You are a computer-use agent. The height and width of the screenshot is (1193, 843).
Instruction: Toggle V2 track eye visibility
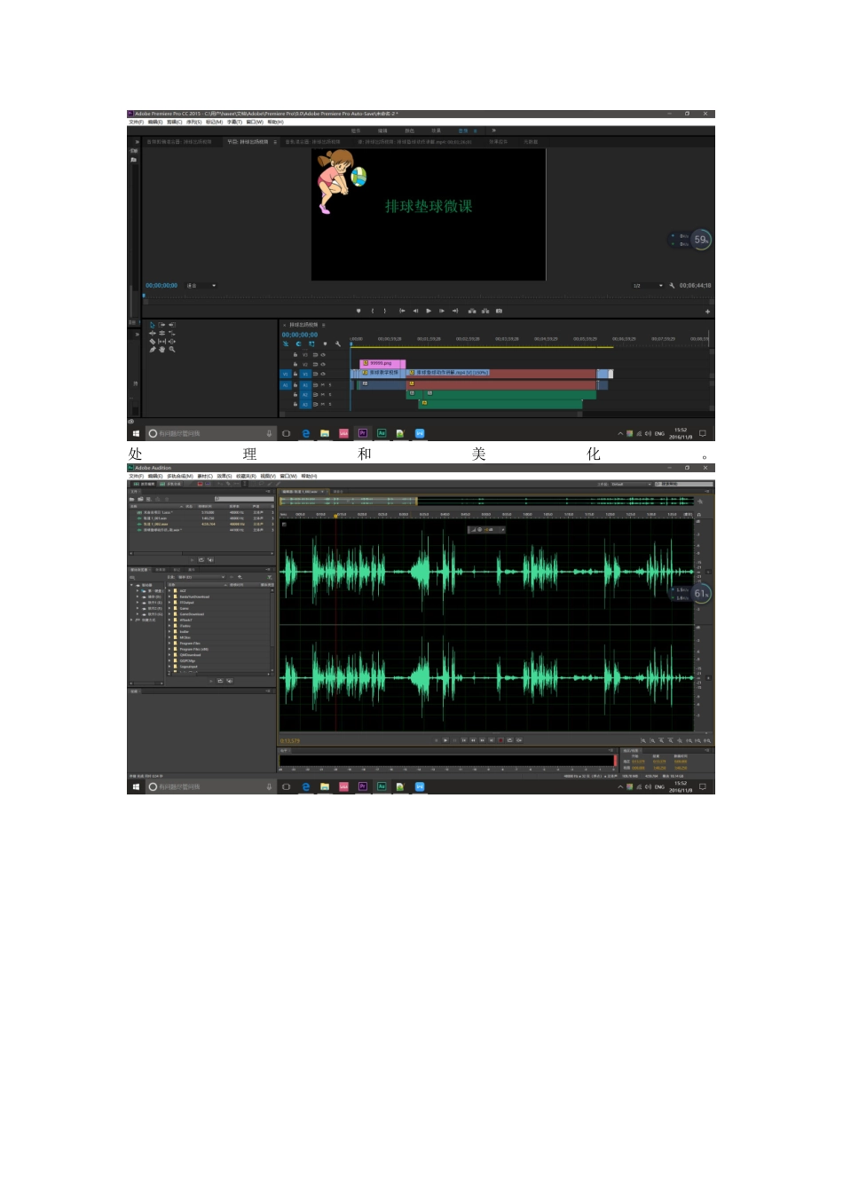[323, 364]
